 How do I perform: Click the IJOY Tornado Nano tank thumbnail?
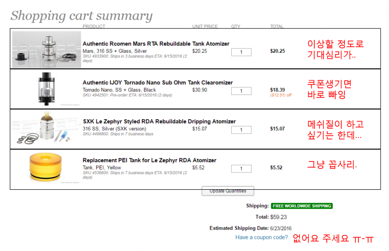(x=47, y=88)
